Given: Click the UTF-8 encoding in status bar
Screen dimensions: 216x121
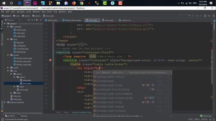Looking at the screenshot, I should click(204, 120).
